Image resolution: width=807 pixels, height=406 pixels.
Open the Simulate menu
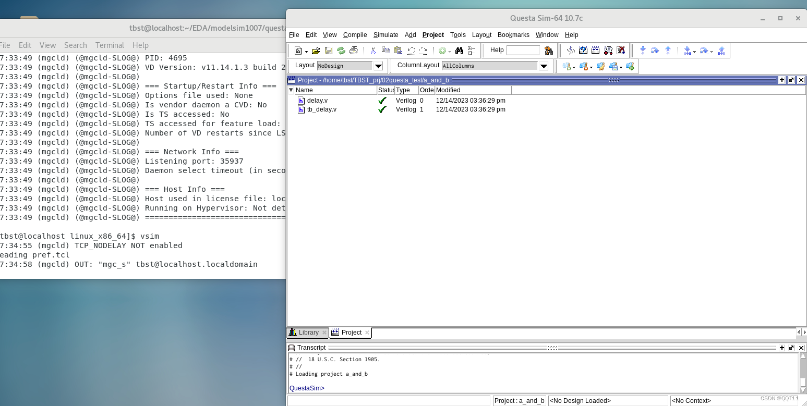386,35
